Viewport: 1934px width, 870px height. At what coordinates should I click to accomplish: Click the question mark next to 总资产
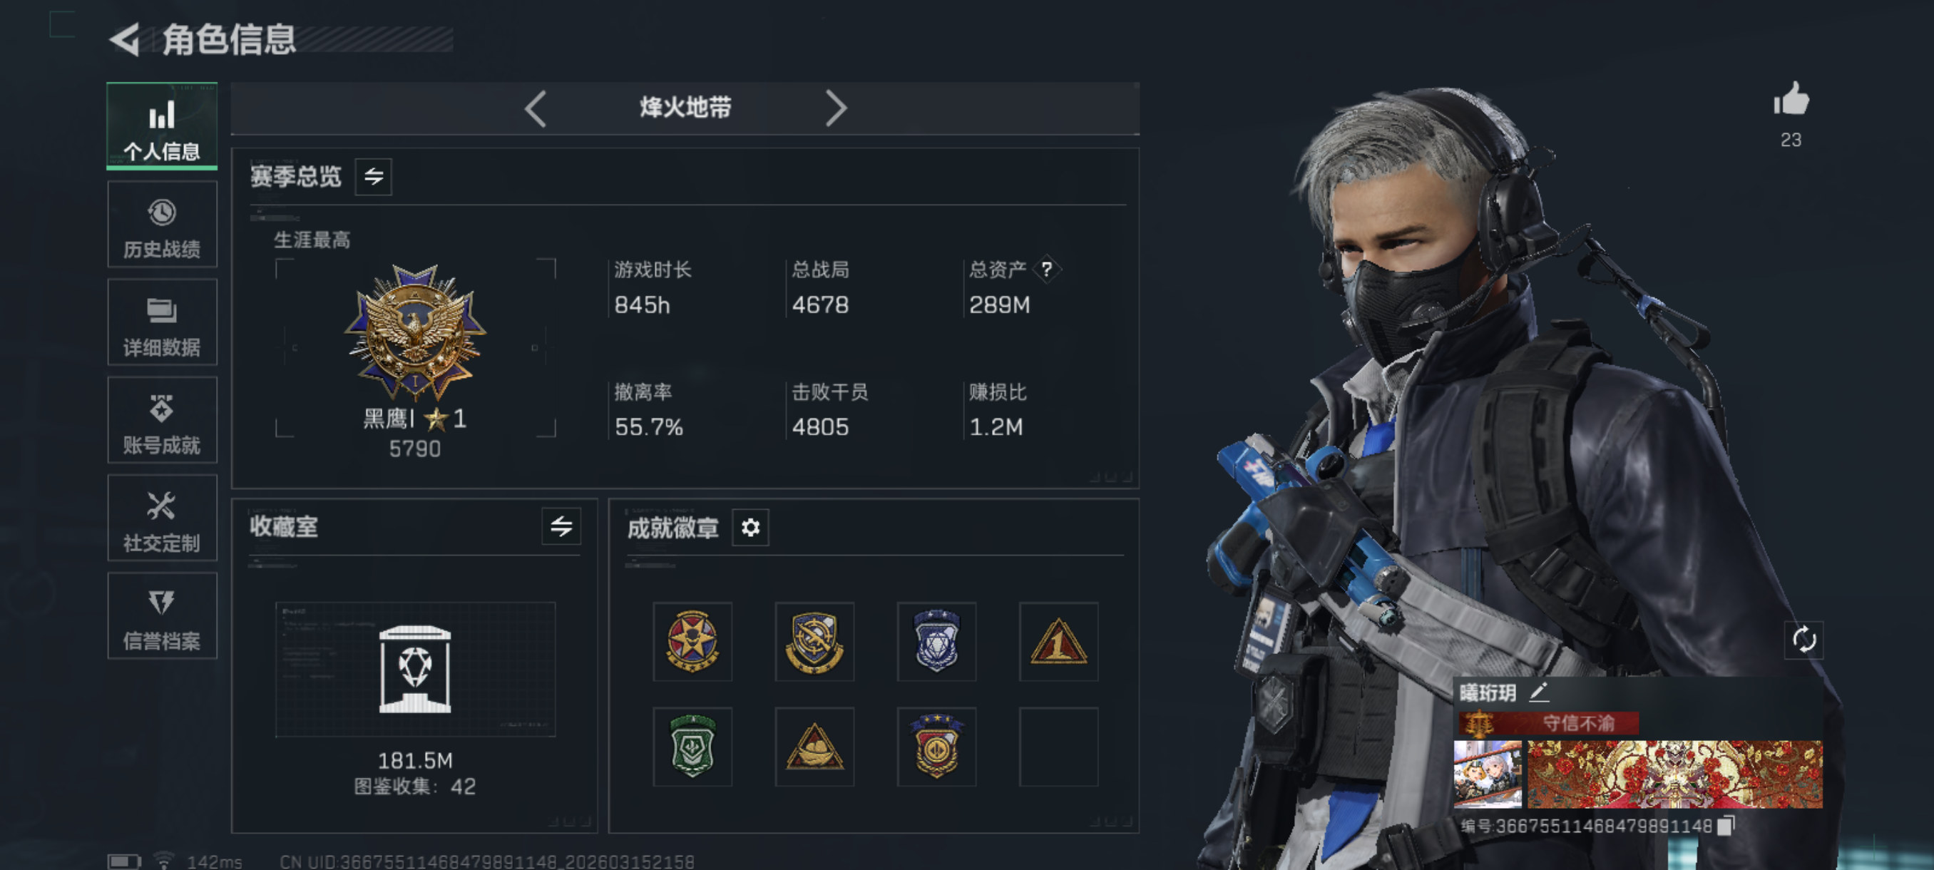[1046, 269]
